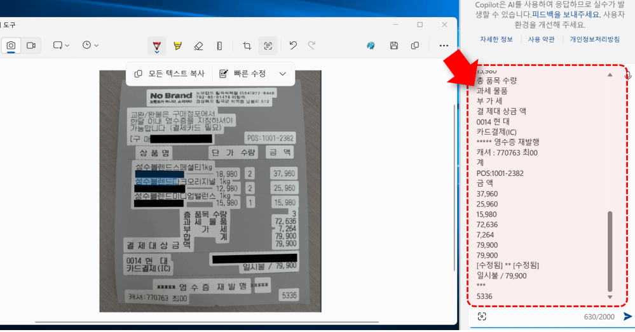
Task: Open the delay timer dropdown
Action: [x=90, y=45]
